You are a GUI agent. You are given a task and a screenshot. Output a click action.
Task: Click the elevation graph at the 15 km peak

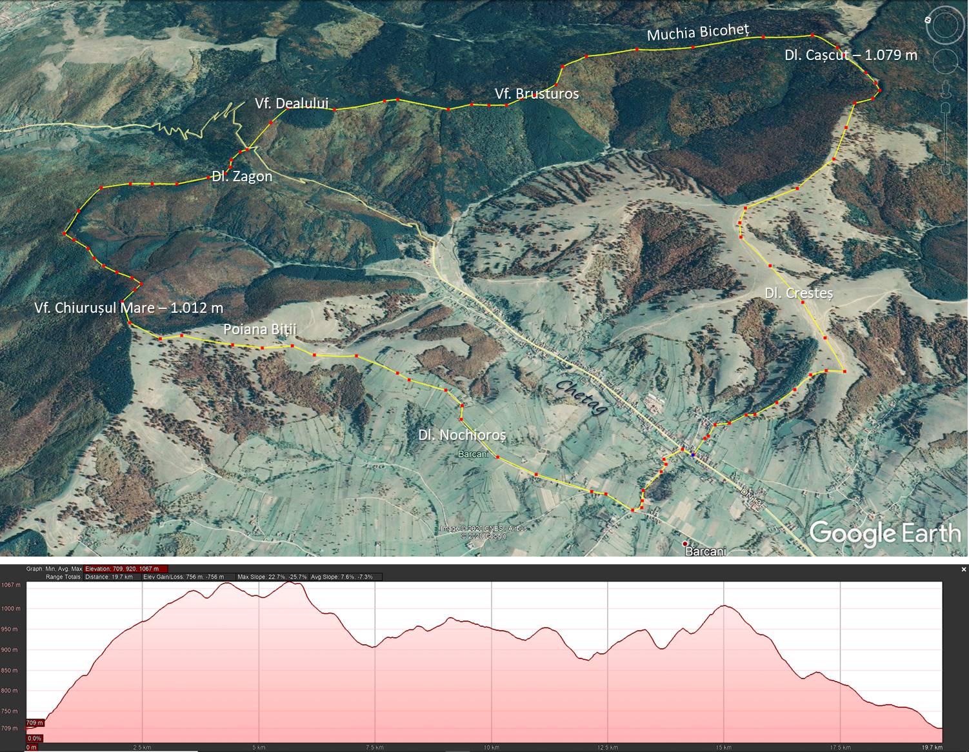coord(724,606)
